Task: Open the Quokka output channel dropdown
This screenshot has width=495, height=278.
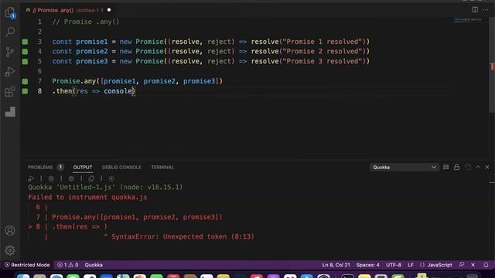Action: click(404, 167)
